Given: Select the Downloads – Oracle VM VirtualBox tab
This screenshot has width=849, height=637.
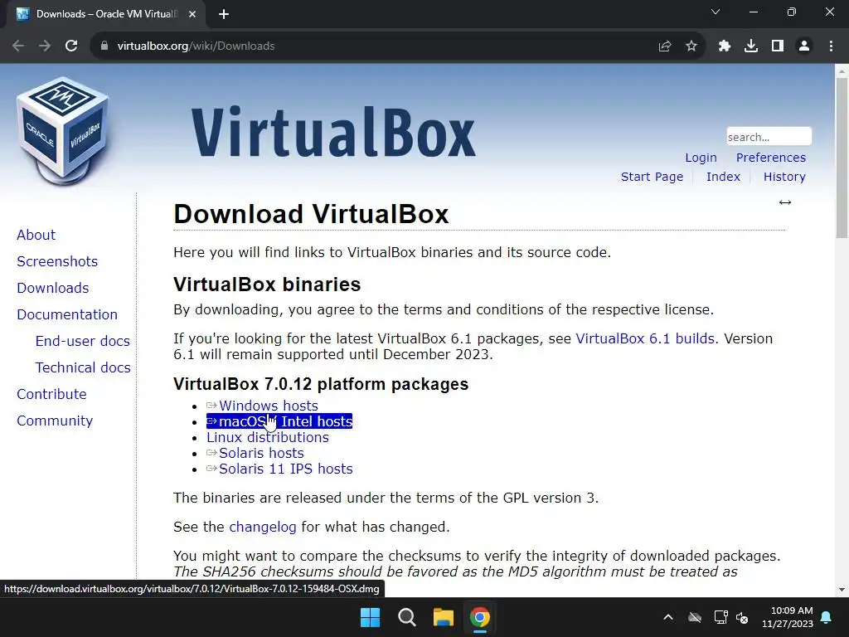Looking at the screenshot, I should click(x=107, y=14).
